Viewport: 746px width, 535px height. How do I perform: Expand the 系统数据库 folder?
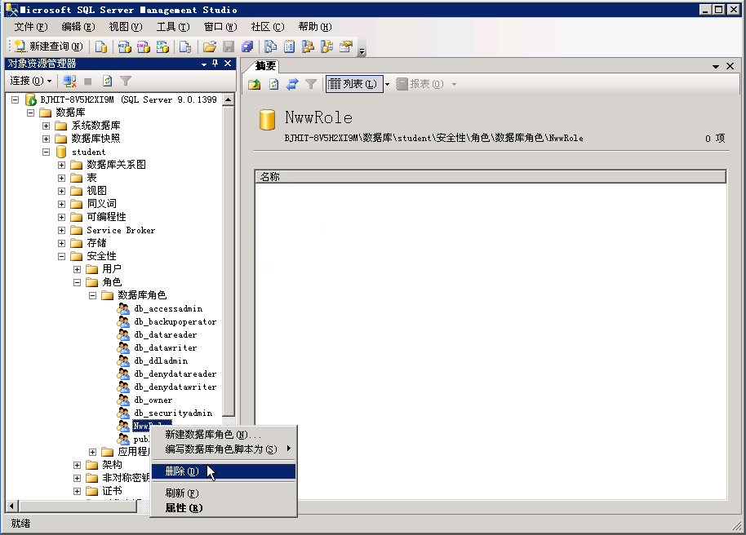tap(47, 126)
